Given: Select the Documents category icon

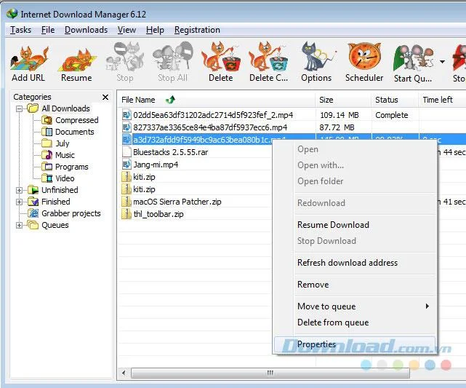Looking at the screenshot, I should (x=47, y=132).
